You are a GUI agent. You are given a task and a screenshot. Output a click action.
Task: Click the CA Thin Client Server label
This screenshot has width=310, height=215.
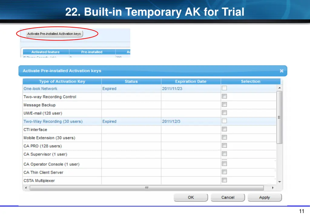44,173
